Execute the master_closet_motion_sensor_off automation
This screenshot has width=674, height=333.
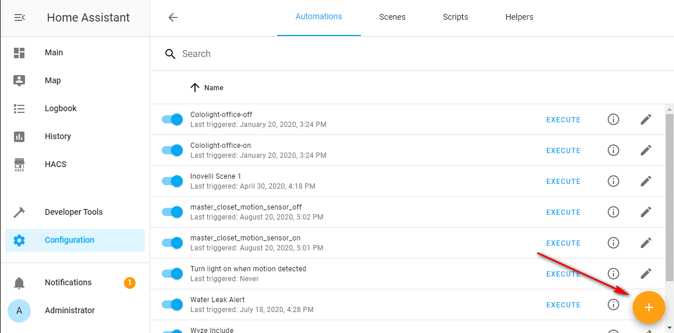[x=563, y=212]
